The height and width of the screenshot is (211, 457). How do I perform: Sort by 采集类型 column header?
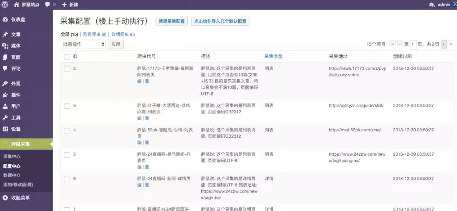click(x=274, y=56)
